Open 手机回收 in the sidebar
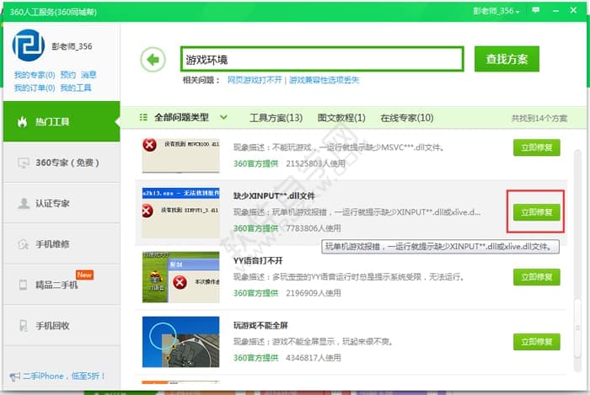This screenshot has width=590, height=395. click(x=60, y=326)
